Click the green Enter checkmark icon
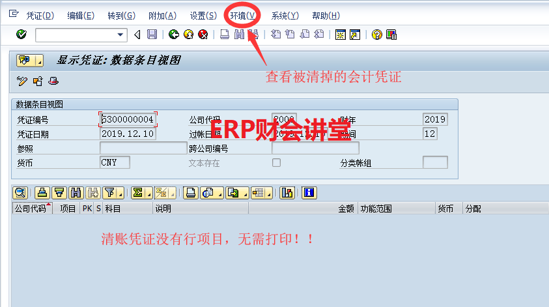This screenshot has width=549, height=307. [21, 35]
